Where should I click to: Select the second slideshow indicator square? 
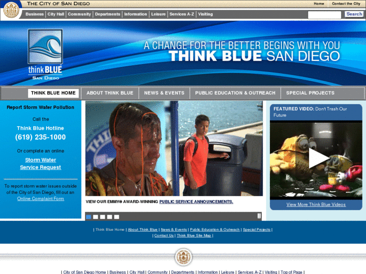coord(96,217)
